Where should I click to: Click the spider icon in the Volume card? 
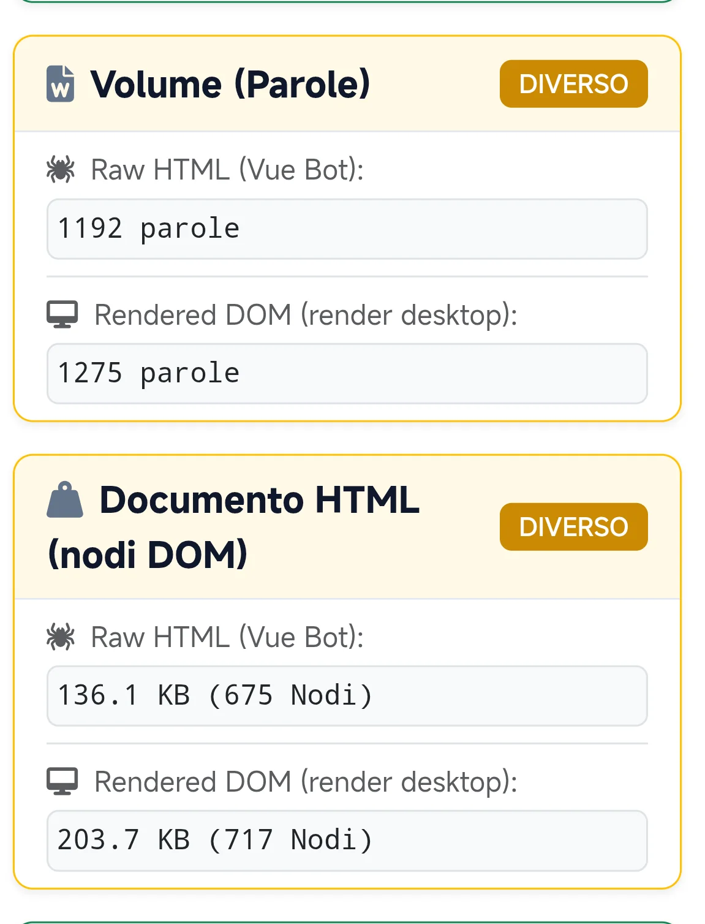(x=61, y=169)
